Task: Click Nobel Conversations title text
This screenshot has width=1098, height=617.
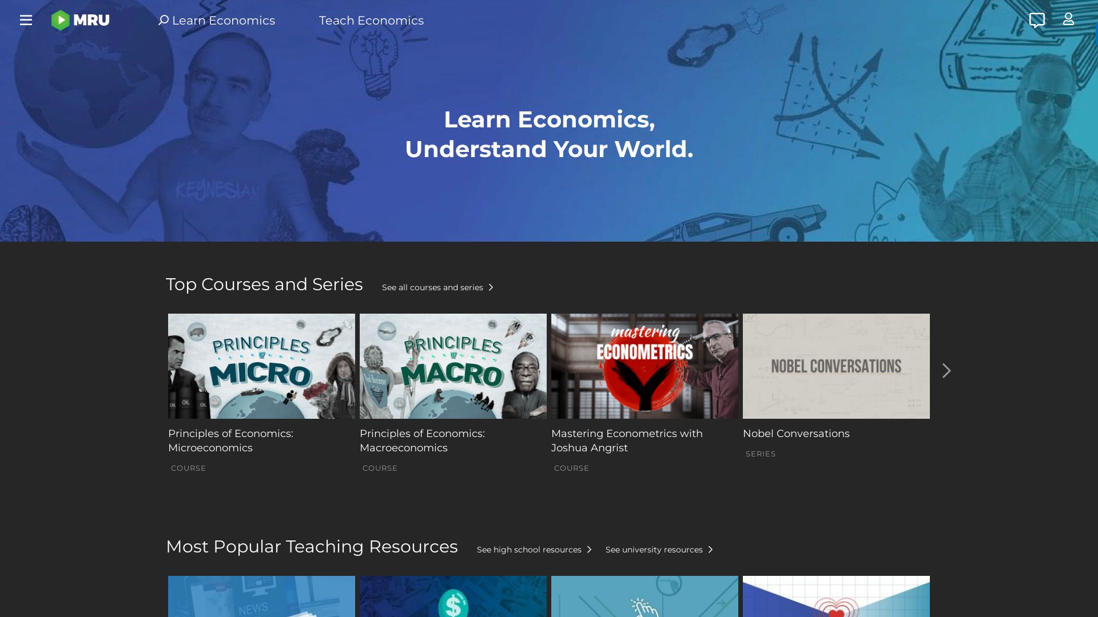Action: click(x=796, y=434)
